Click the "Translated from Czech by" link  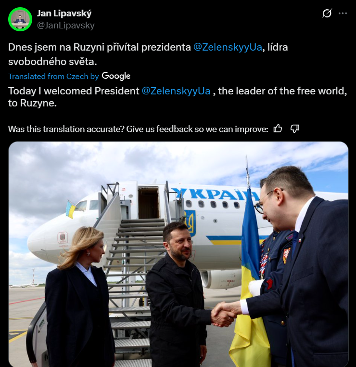pos(53,76)
